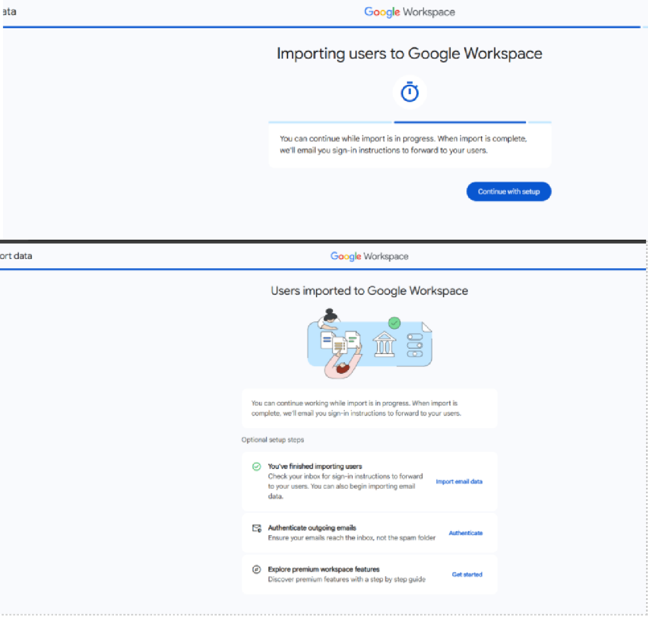The image size is (648, 617).
Task: Click the compass icon beside Explore premium features
Action: (x=257, y=569)
